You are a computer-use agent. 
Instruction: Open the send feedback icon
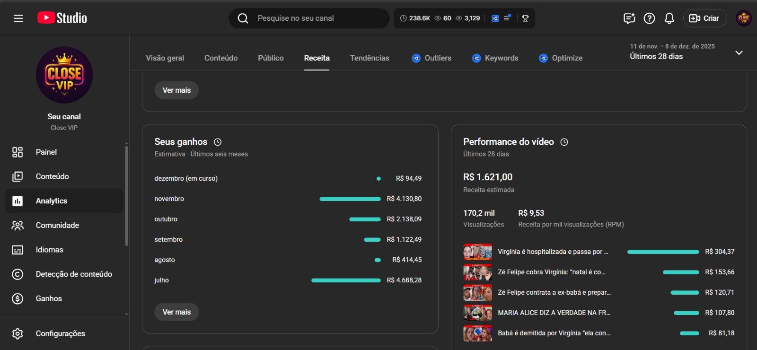click(629, 18)
